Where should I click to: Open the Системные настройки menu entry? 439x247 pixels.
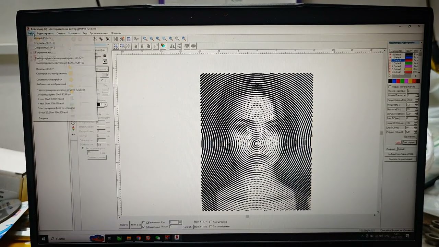click(49, 80)
